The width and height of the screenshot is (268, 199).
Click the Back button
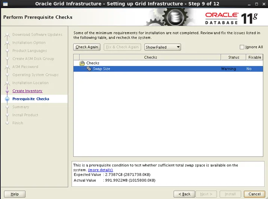click(184, 194)
